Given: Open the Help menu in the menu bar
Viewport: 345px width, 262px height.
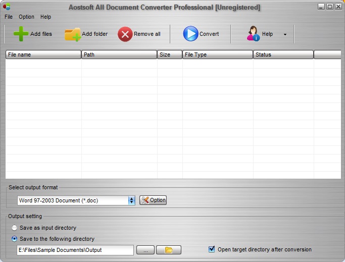Looking at the screenshot, I should [45, 17].
